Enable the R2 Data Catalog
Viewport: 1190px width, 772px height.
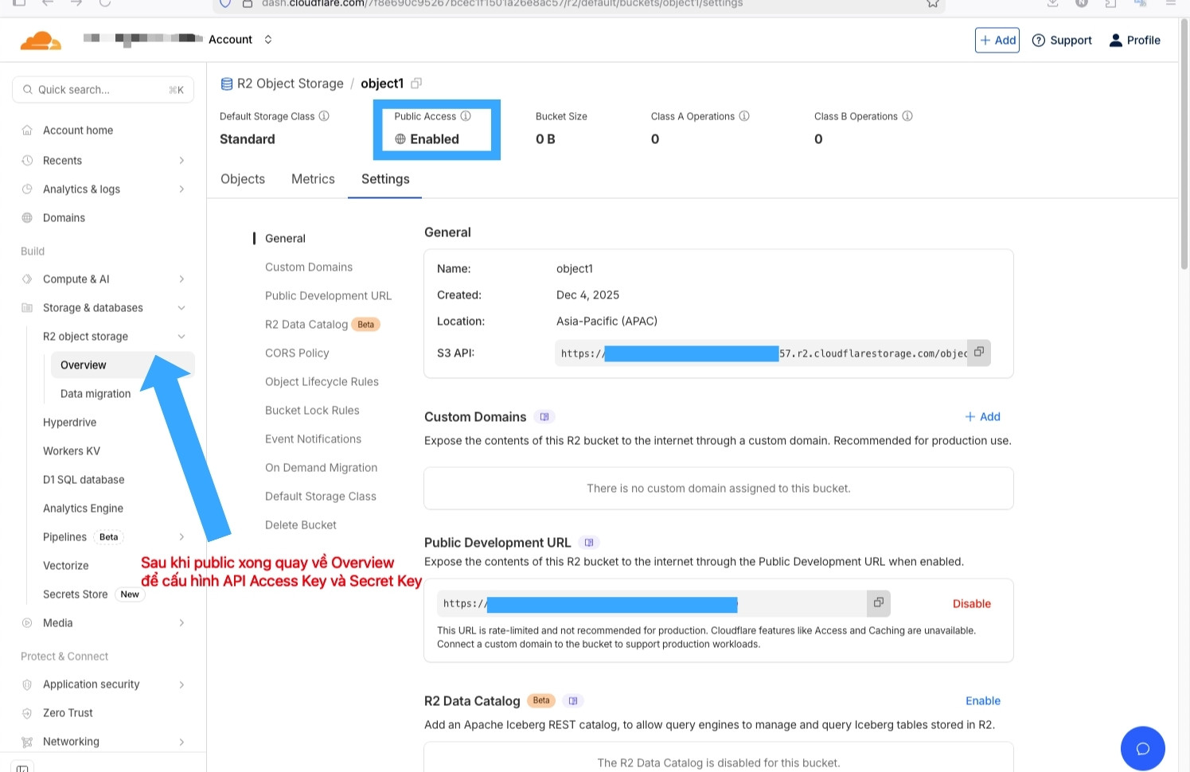[982, 700]
